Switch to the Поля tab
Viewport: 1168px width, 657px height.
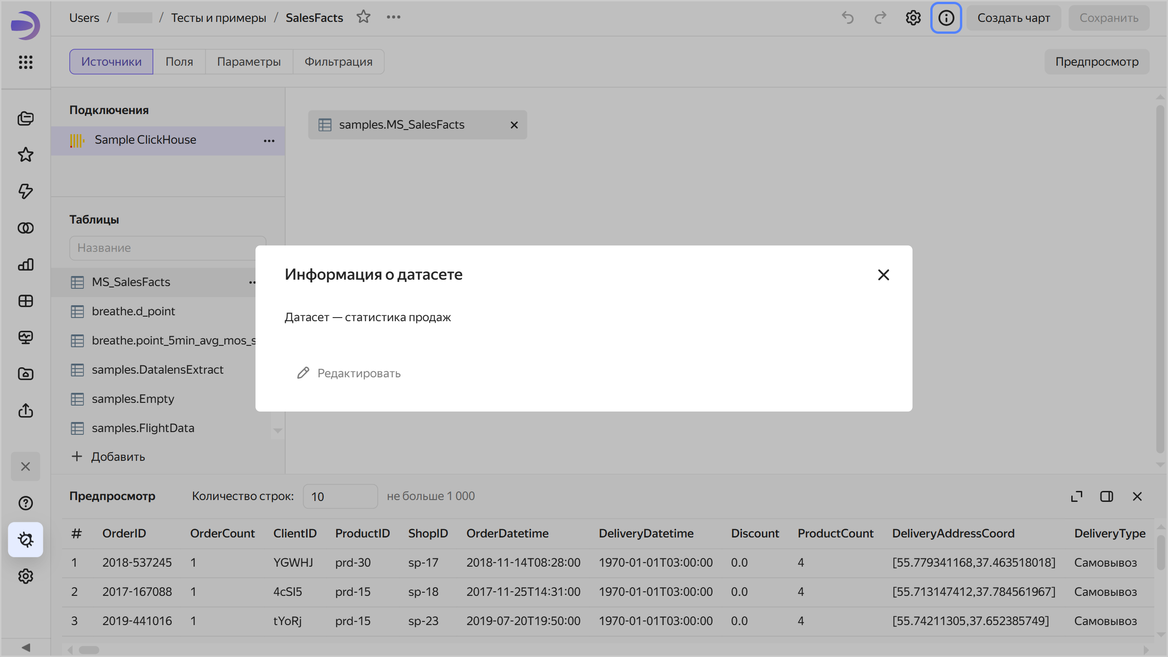tap(179, 62)
